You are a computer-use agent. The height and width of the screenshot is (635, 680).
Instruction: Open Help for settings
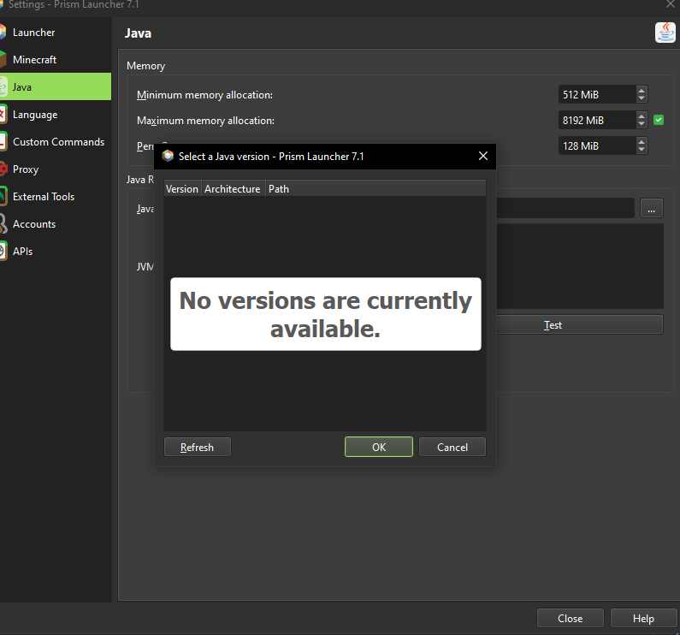[643, 618]
